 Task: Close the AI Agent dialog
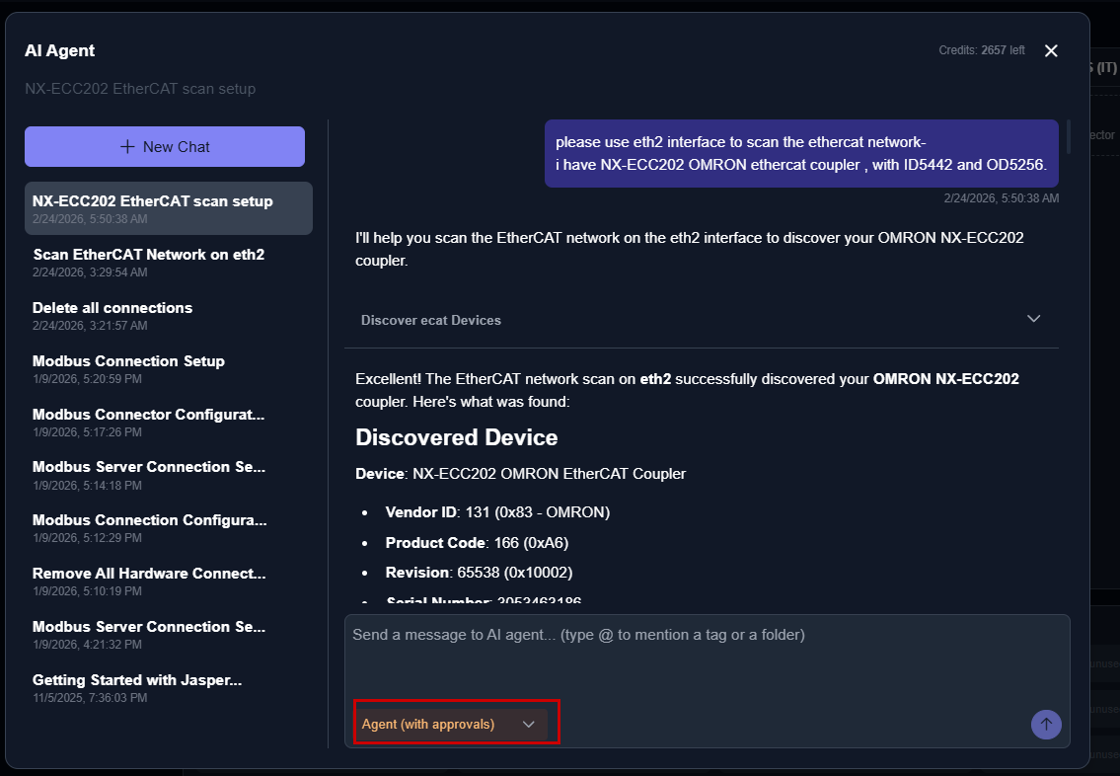[1051, 51]
